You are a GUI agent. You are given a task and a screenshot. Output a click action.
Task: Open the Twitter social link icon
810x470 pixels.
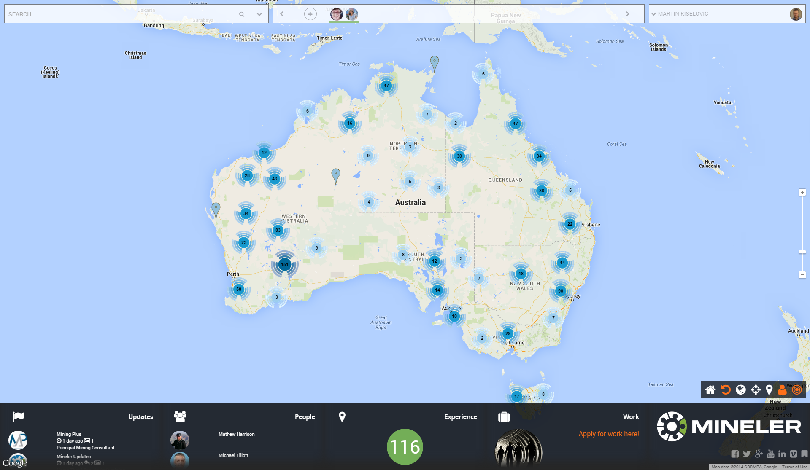(747, 454)
